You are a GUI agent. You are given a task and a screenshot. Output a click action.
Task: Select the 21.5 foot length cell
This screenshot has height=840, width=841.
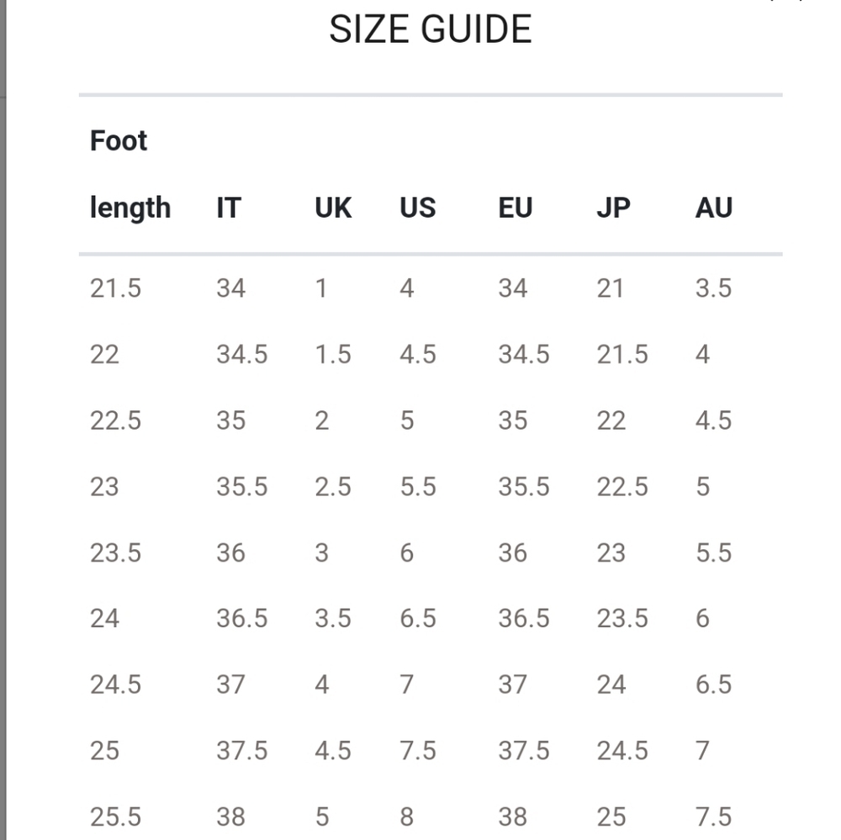click(x=115, y=288)
